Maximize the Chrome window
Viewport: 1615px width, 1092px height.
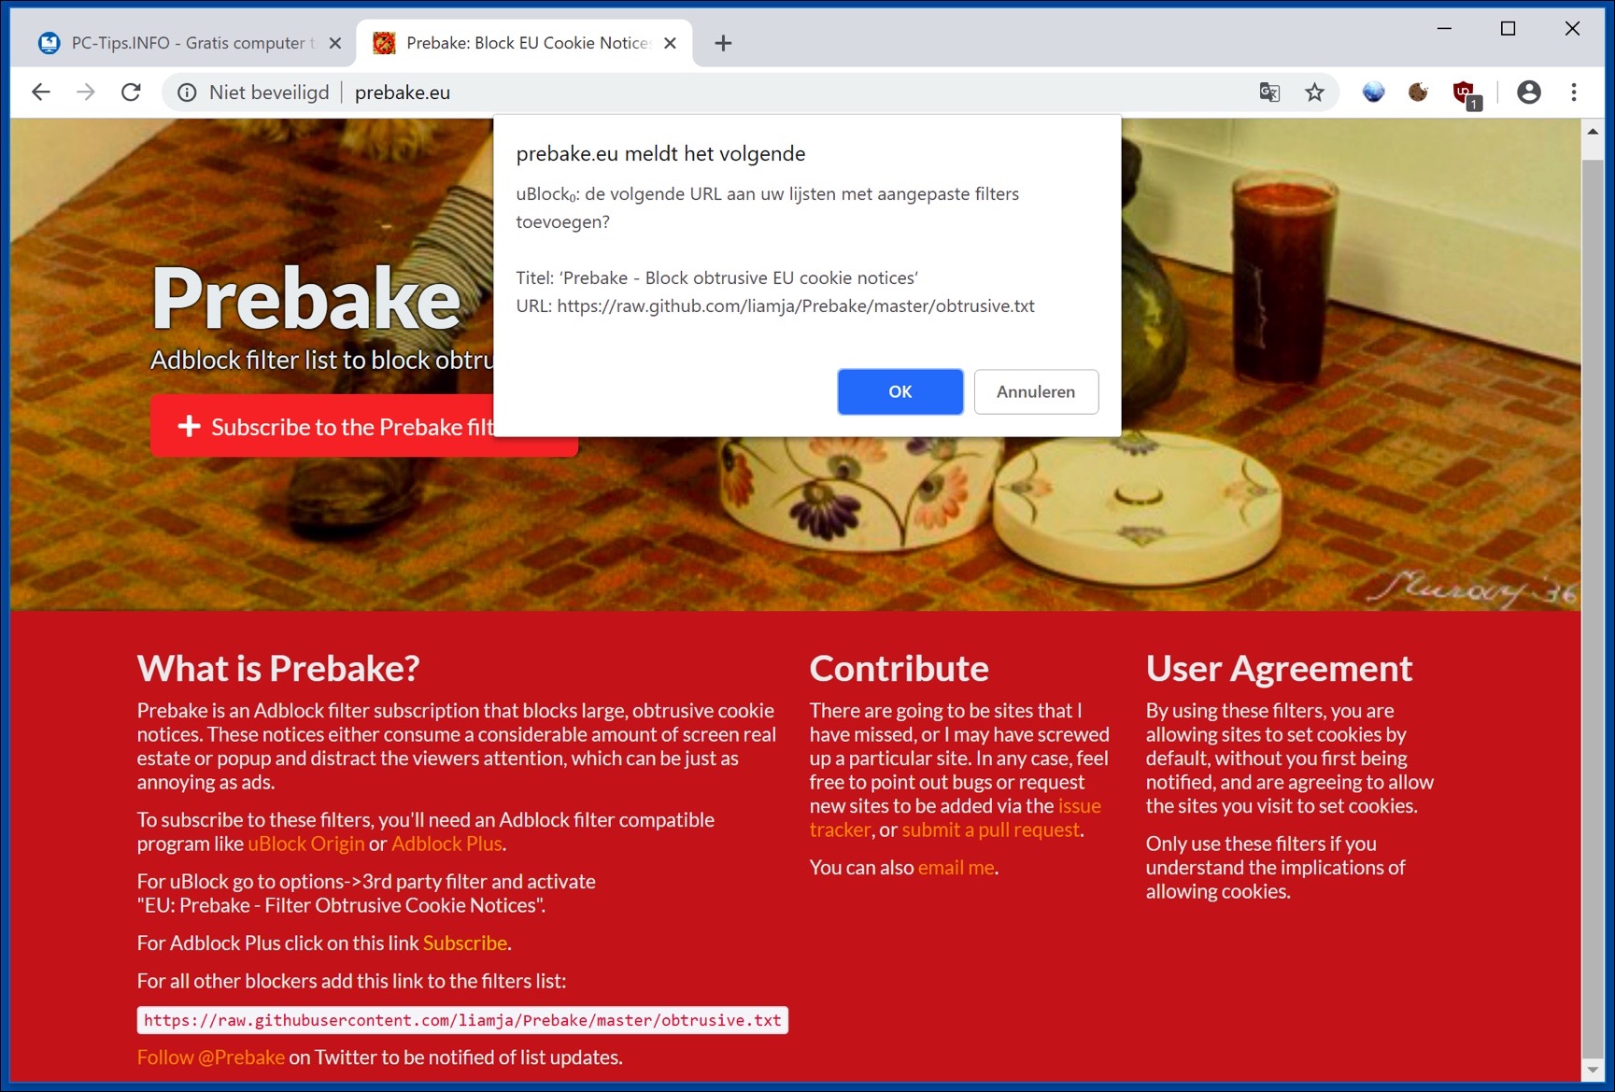[1508, 28]
